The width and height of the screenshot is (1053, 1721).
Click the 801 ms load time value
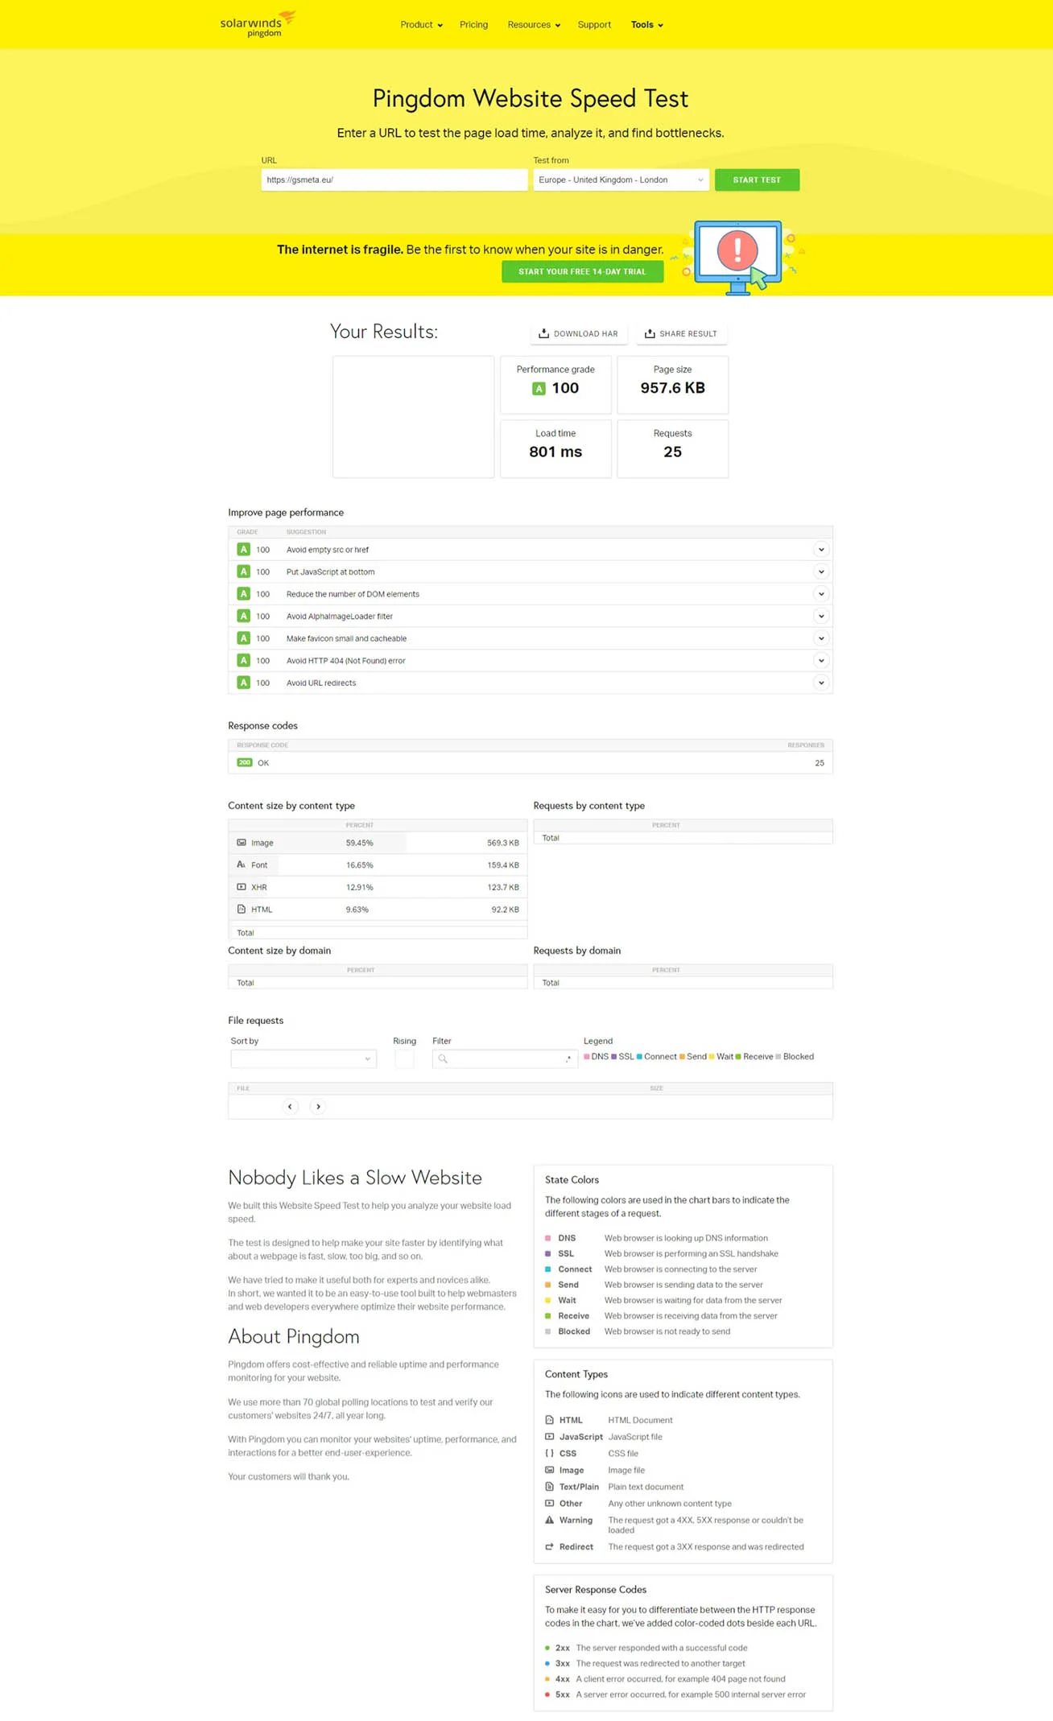[555, 452]
